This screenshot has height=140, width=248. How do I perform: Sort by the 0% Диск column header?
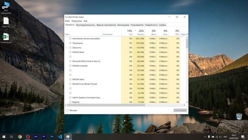(151, 33)
